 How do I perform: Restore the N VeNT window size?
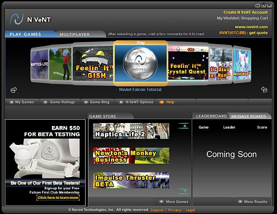(263, 5)
